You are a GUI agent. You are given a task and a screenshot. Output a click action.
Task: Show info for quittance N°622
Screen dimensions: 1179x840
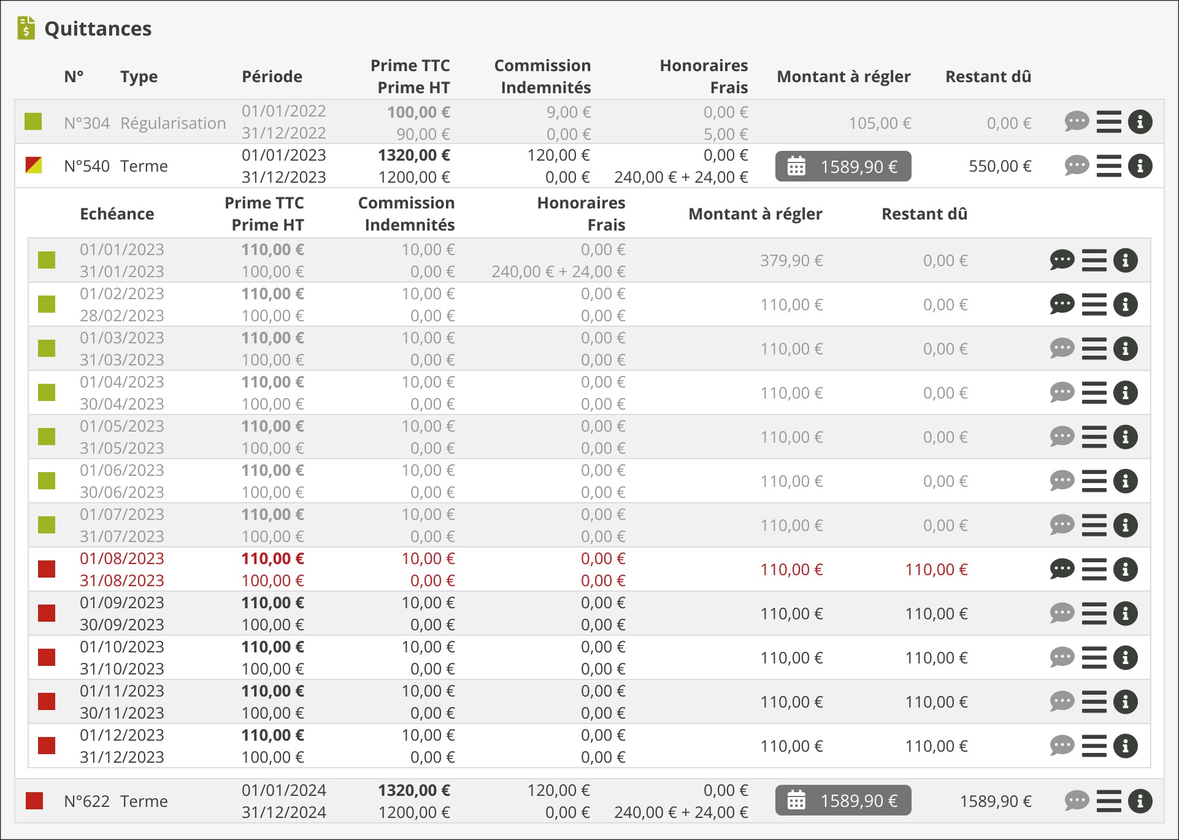(1140, 801)
